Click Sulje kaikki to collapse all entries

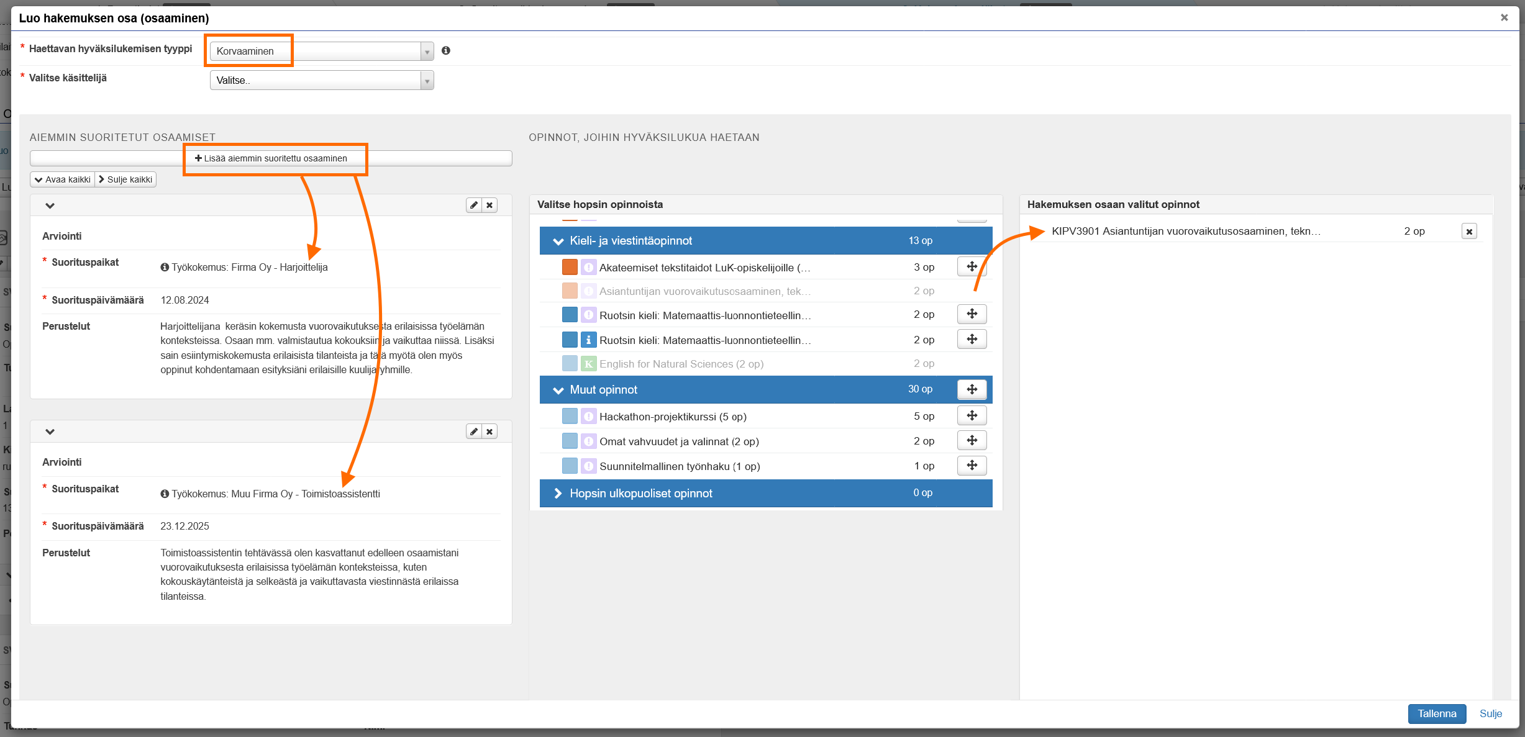125,179
